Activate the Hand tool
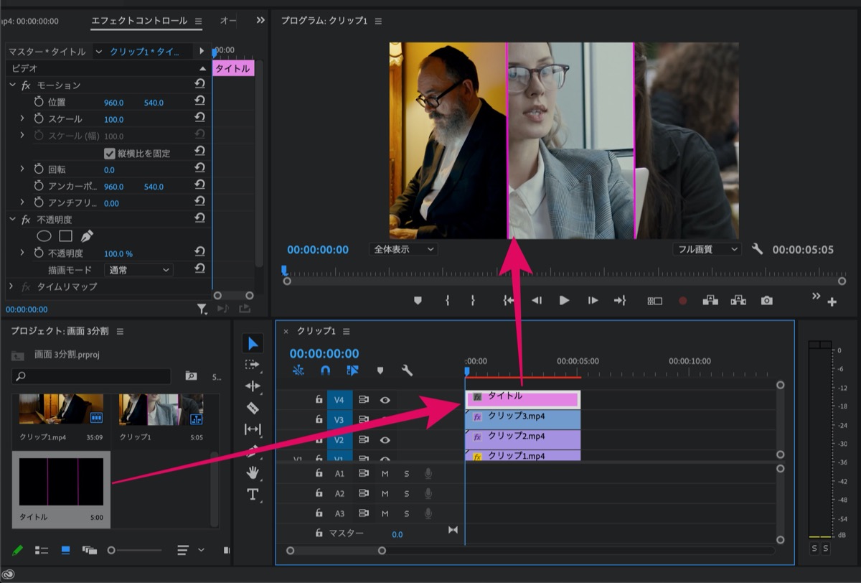861x583 pixels. 253,472
